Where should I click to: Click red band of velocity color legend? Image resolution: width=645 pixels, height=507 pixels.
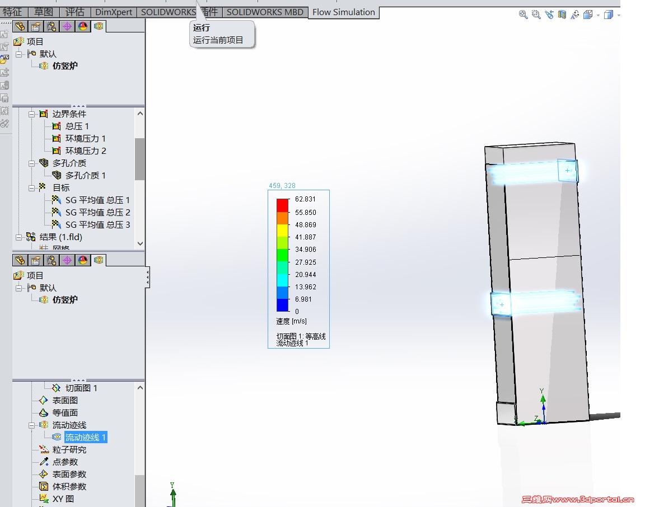283,205
